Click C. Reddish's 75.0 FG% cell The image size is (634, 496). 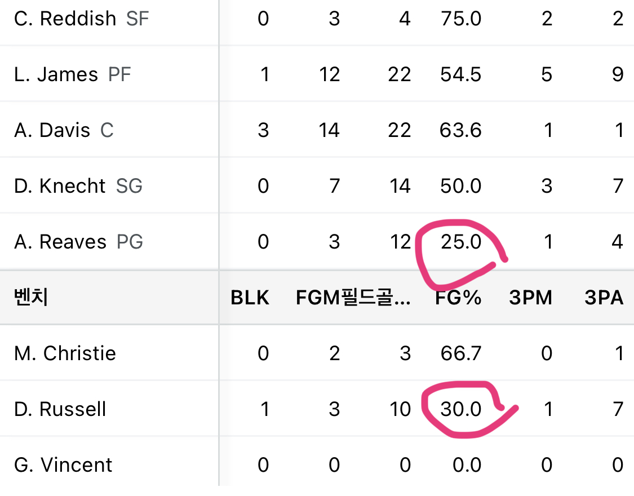pyautogui.click(x=461, y=19)
